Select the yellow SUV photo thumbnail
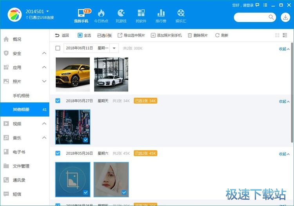The image size is (294, 206). tap(73, 74)
